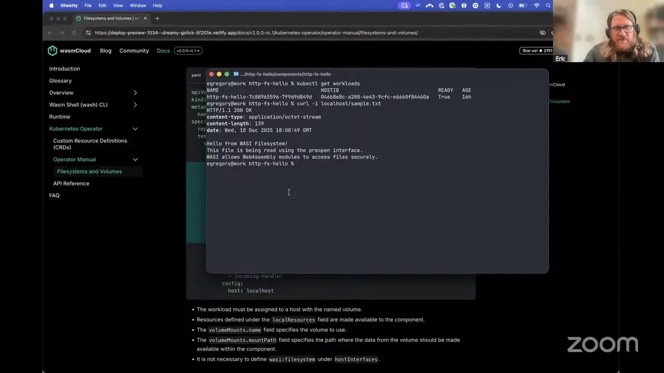Image resolution: width=664 pixels, height=373 pixels.
Task: Open the battery status icon
Action: 523,5
